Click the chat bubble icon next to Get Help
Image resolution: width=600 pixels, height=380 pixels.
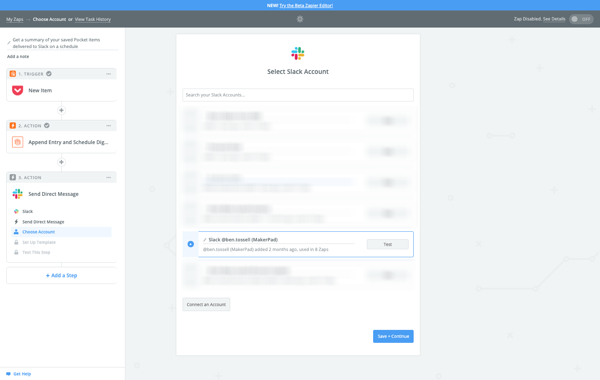click(8, 374)
